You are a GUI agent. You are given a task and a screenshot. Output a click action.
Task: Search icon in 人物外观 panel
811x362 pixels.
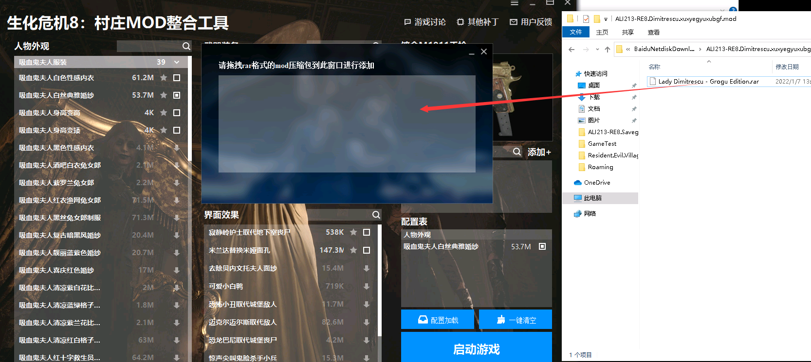point(186,46)
